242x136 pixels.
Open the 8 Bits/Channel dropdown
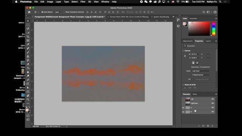(x=201, y=75)
